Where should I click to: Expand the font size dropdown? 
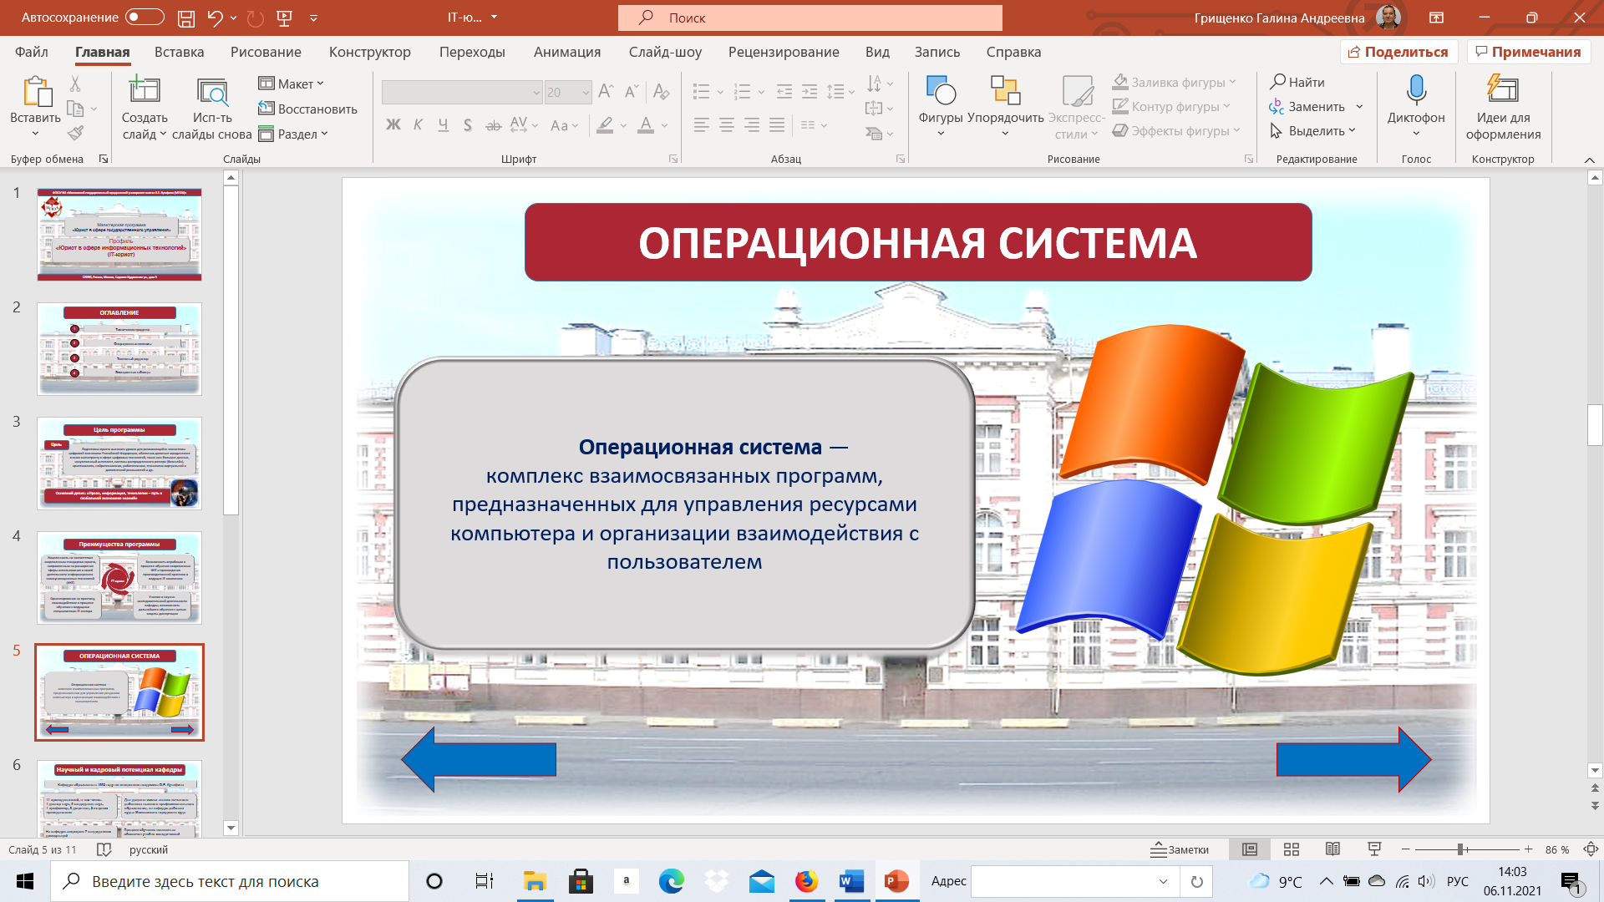click(586, 92)
